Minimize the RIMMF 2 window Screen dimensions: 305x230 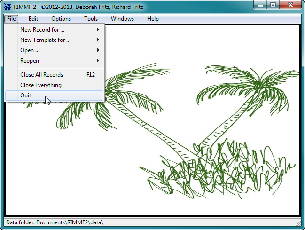[260, 5]
